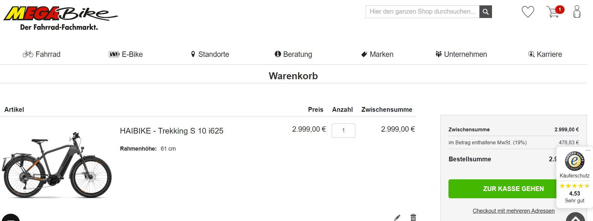
Task: Open the wishlist heart icon
Action: pos(528,12)
